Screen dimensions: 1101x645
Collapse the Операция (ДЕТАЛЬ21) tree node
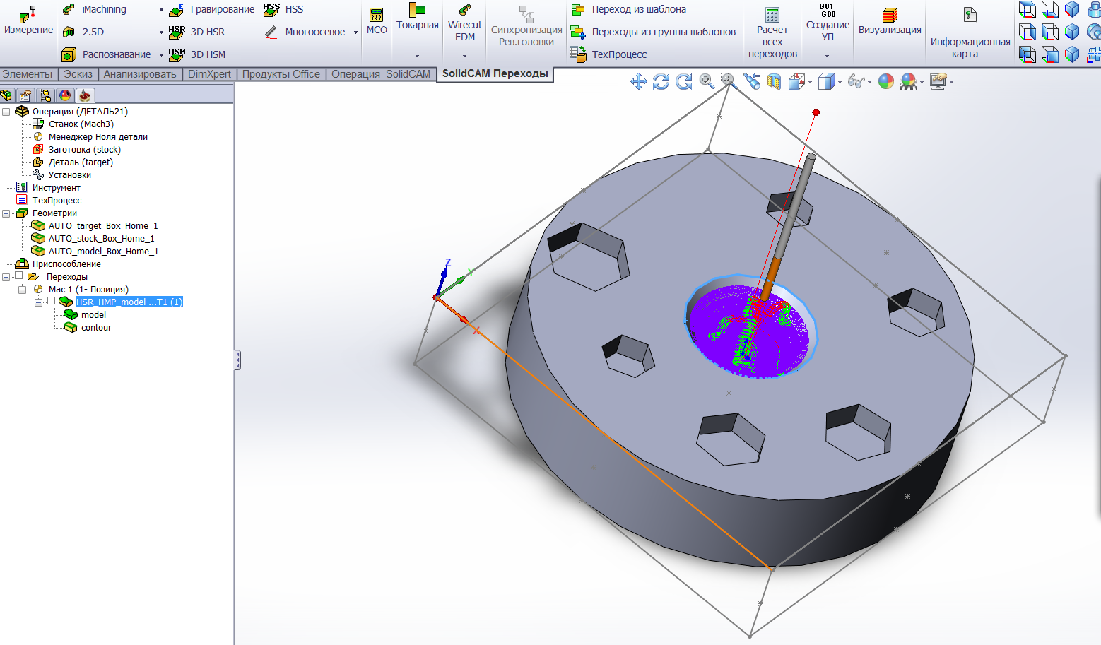[x=6, y=112]
